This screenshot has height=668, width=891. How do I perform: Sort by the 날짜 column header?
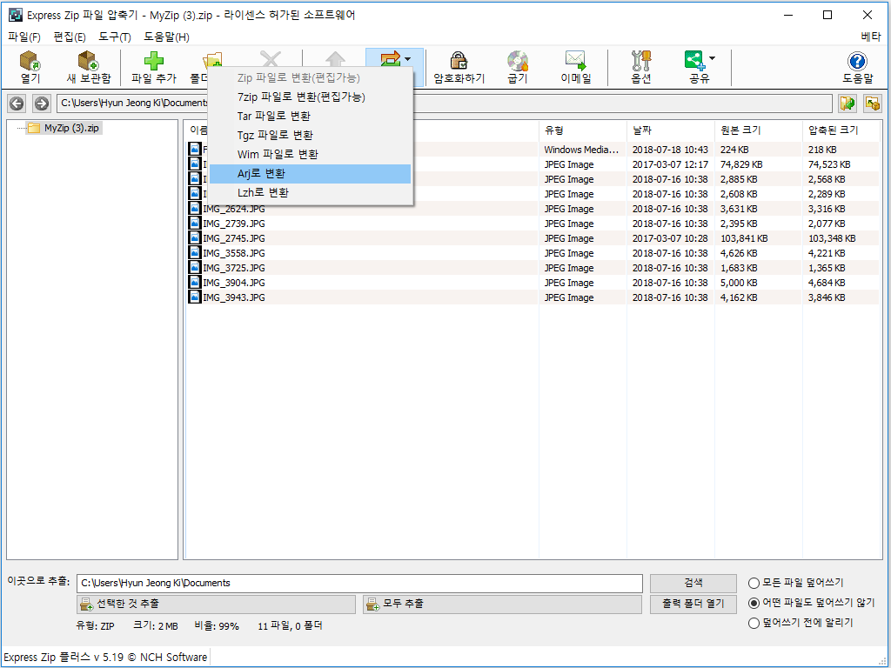pyautogui.click(x=671, y=130)
